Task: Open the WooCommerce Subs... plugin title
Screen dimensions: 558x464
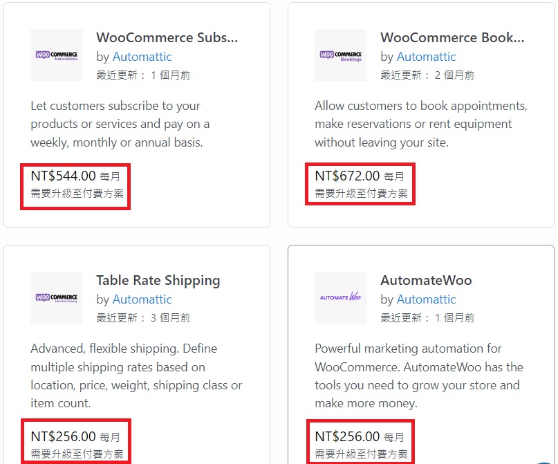Action: pos(167,37)
